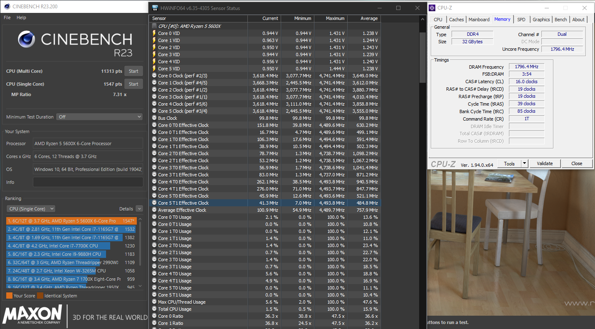Select ranking row '1. 6C/12T @ 3.7 GHz'
Viewport: 595px width, 329px height.
[72, 221]
